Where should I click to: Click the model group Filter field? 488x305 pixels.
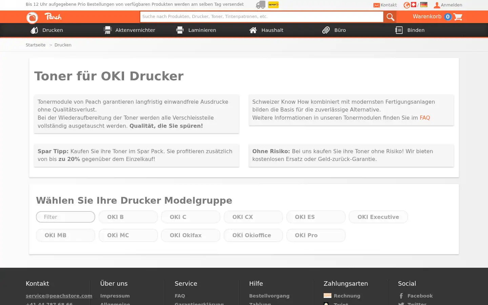click(x=65, y=217)
